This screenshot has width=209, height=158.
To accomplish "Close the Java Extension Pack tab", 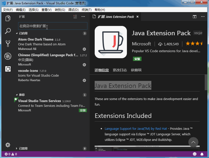I will (x=137, y=17).
